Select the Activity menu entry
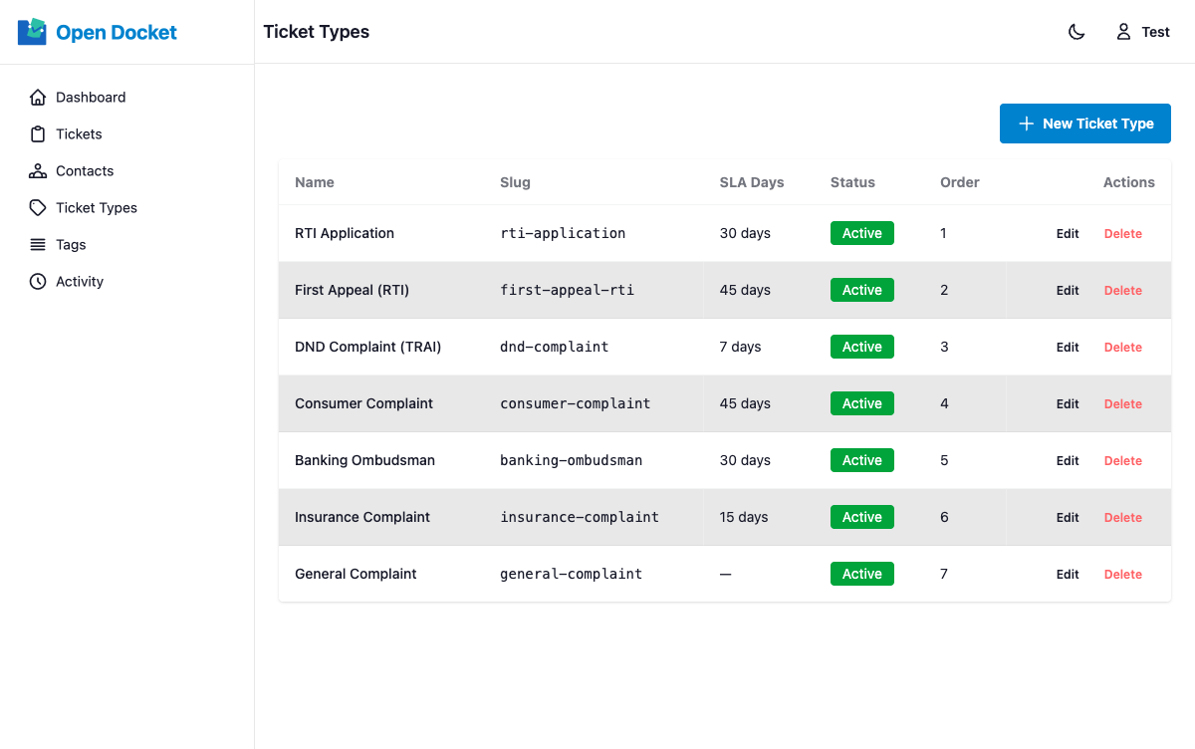Viewport: 1195px width, 749px height. [78, 281]
